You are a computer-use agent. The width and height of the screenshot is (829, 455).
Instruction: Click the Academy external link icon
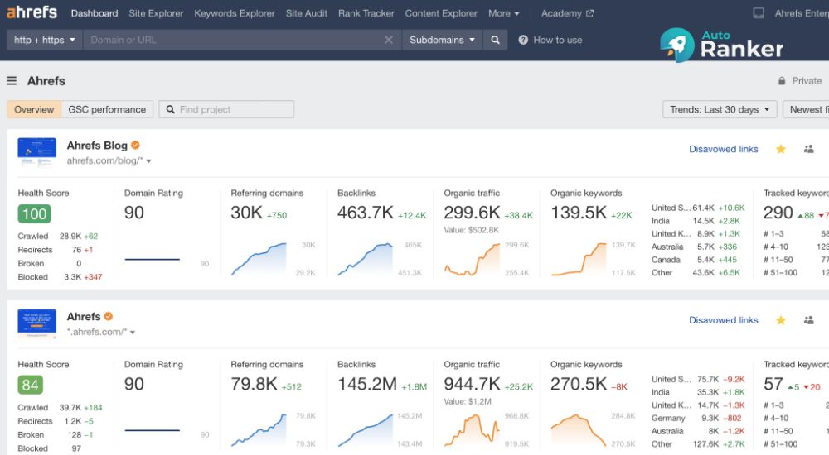tap(590, 13)
